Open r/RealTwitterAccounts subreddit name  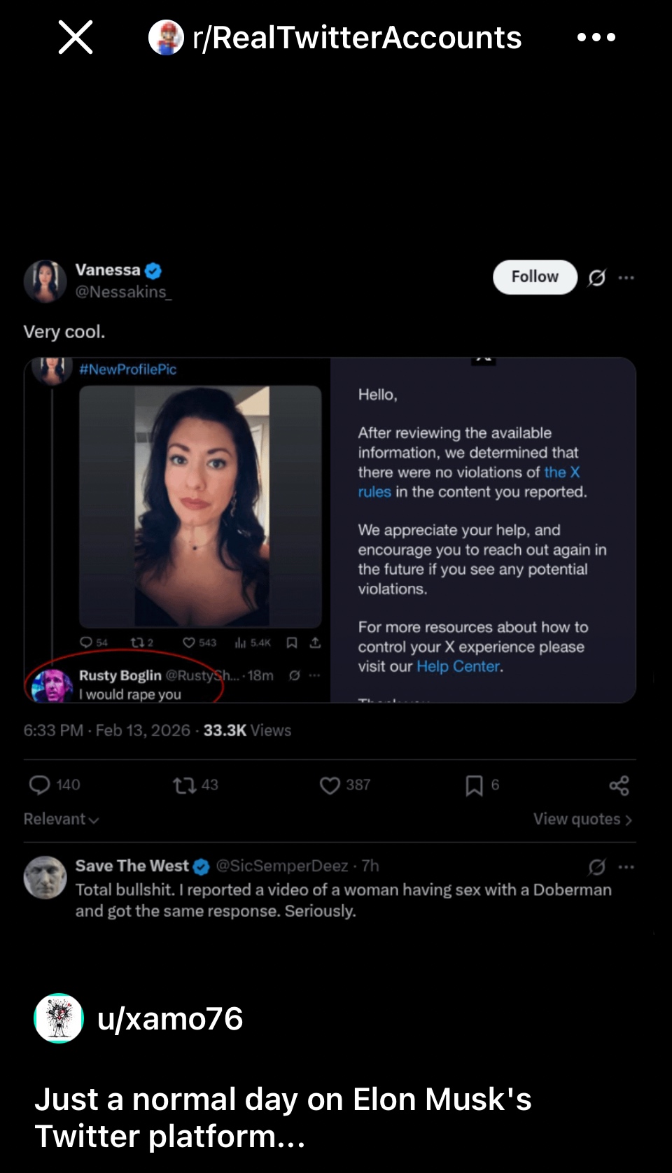point(357,38)
